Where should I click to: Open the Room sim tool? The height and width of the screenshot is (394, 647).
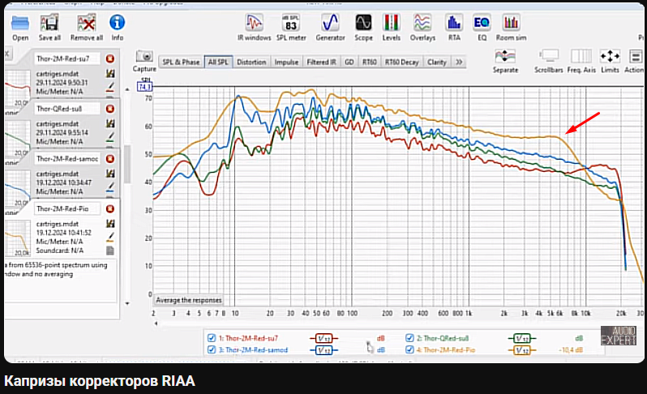click(x=511, y=23)
